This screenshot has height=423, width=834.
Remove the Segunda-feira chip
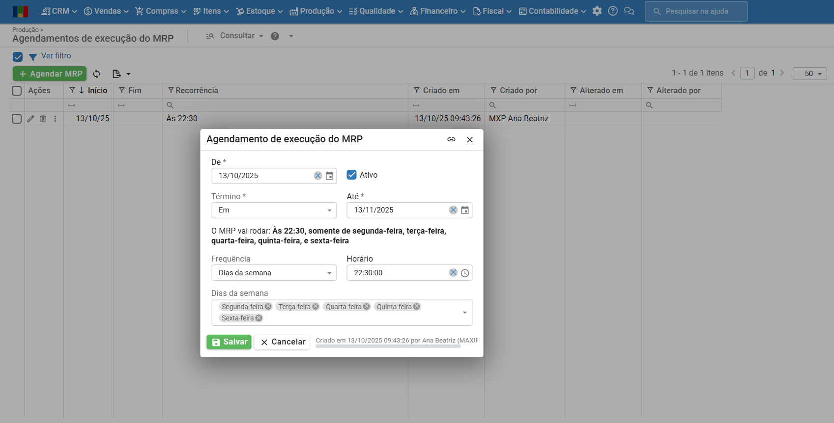(268, 306)
